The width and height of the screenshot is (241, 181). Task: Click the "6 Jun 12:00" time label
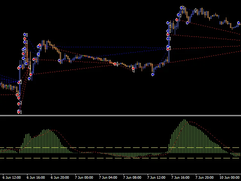click(11, 177)
